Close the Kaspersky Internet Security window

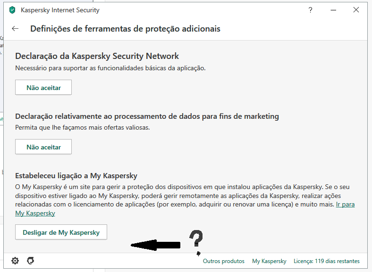(356, 10)
